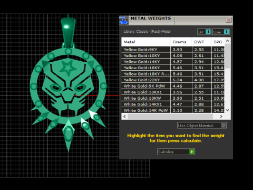Select the Yellow Gold:10KY row
The width and height of the screenshot is (253, 190).
tap(173, 56)
